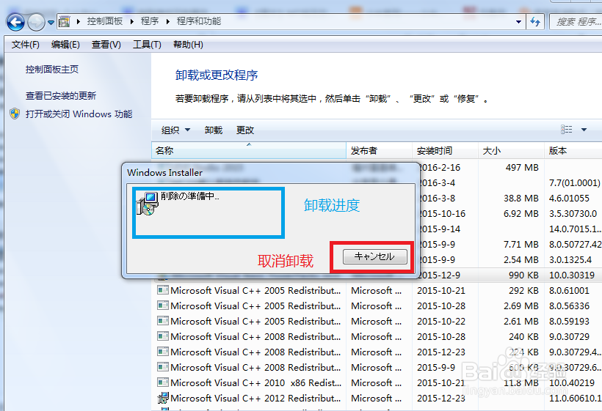Click the 2016-3-4 install date cell

(438, 182)
